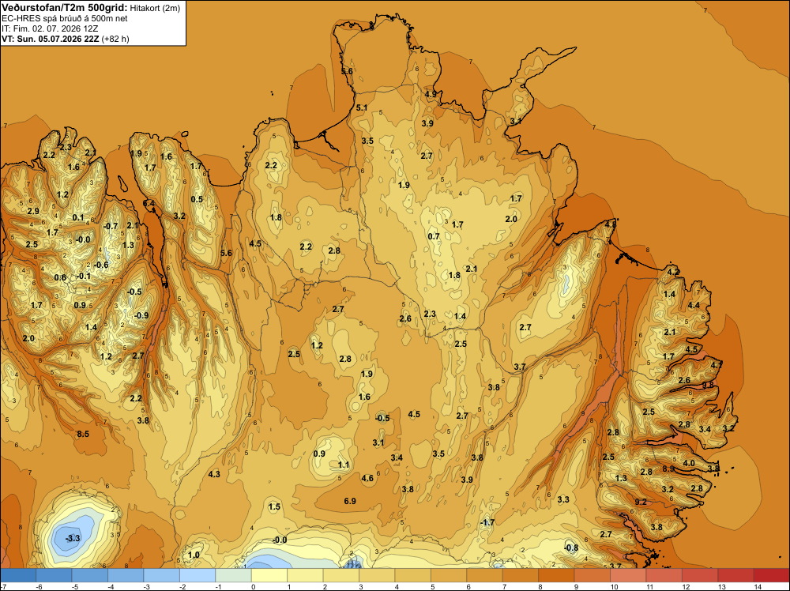
Task: Click the "-3.3" temperature over the blue glacier
Action: (x=73, y=538)
